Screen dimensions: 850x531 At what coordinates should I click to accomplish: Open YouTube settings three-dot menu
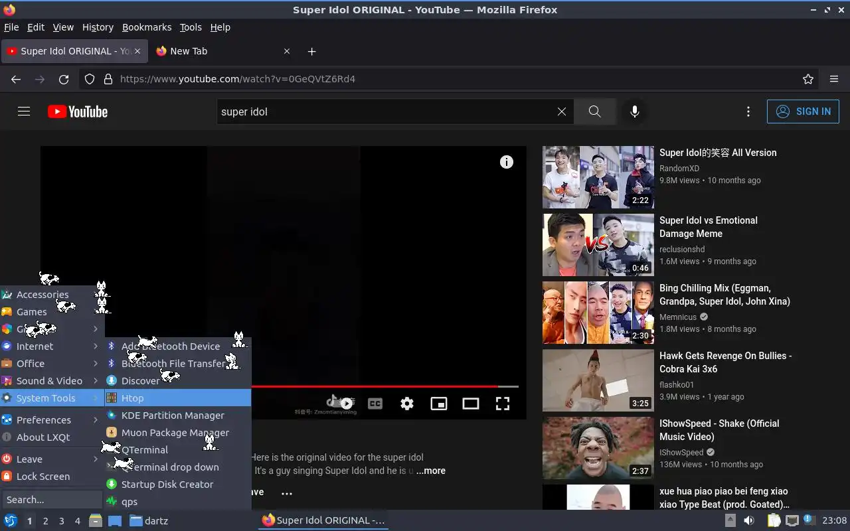pyautogui.click(x=748, y=112)
